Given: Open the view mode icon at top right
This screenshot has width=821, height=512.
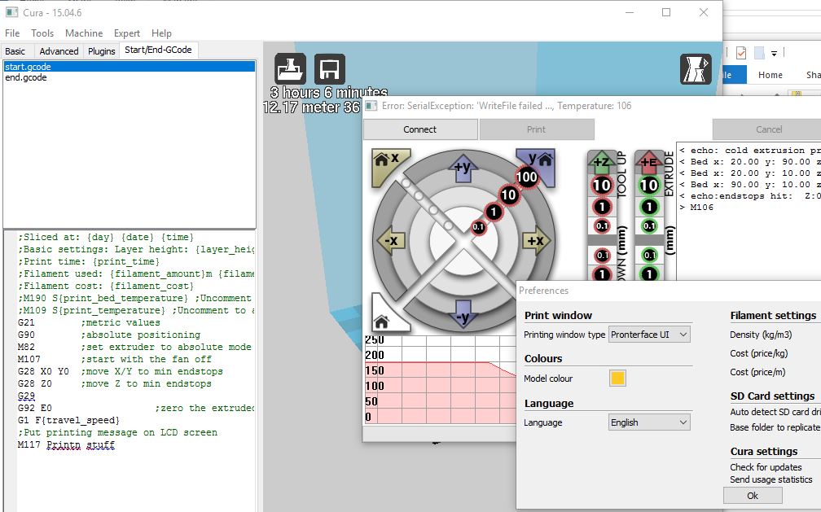Looking at the screenshot, I should [x=696, y=69].
